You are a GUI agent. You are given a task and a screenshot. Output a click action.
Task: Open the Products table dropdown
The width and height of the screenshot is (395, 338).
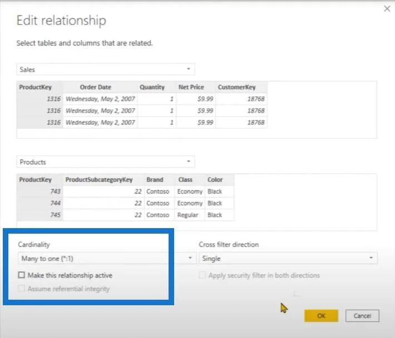click(x=106, y=162)
